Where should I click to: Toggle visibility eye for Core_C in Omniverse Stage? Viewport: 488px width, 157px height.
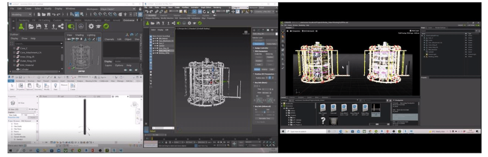pyautogui.click(x=466, y=38)
